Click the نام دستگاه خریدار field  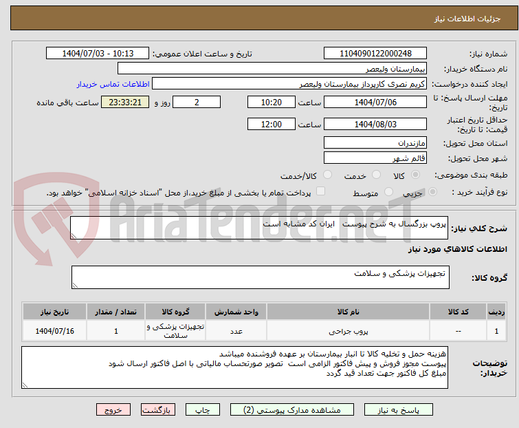[272, 69]
